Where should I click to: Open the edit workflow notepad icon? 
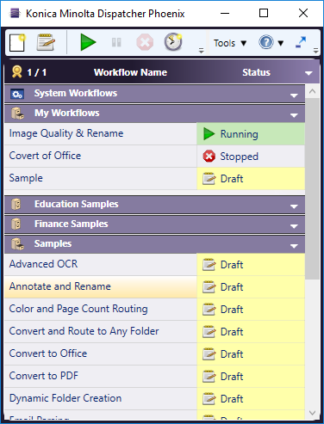point(46,42)
